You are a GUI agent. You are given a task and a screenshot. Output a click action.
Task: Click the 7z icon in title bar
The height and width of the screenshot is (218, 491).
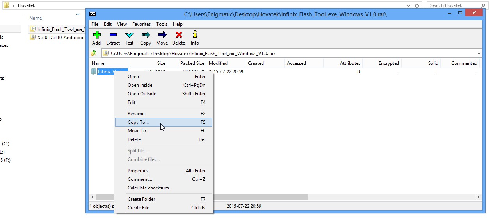93,14
